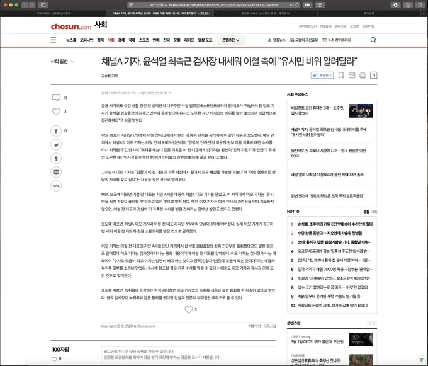Email the article using envelope icon
The width and height of the screenshot is (428, 366).
[x=352, y=76]
